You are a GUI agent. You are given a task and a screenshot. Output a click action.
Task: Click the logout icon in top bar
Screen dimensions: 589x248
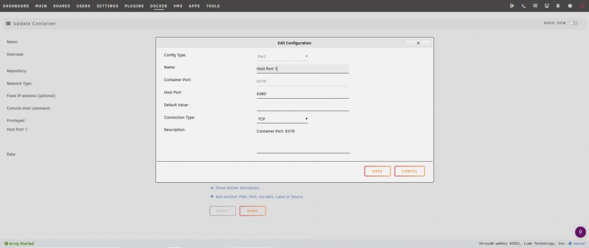click(512, 6)
